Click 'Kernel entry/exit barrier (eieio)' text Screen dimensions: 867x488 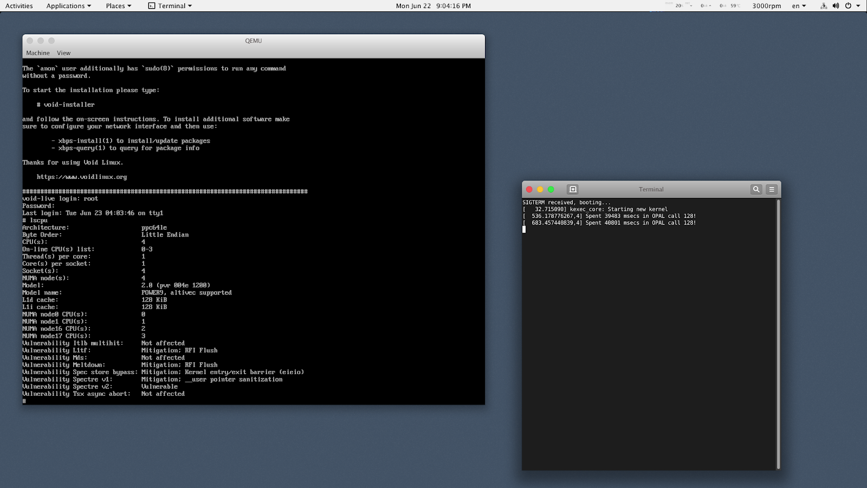tap(244, 373)
